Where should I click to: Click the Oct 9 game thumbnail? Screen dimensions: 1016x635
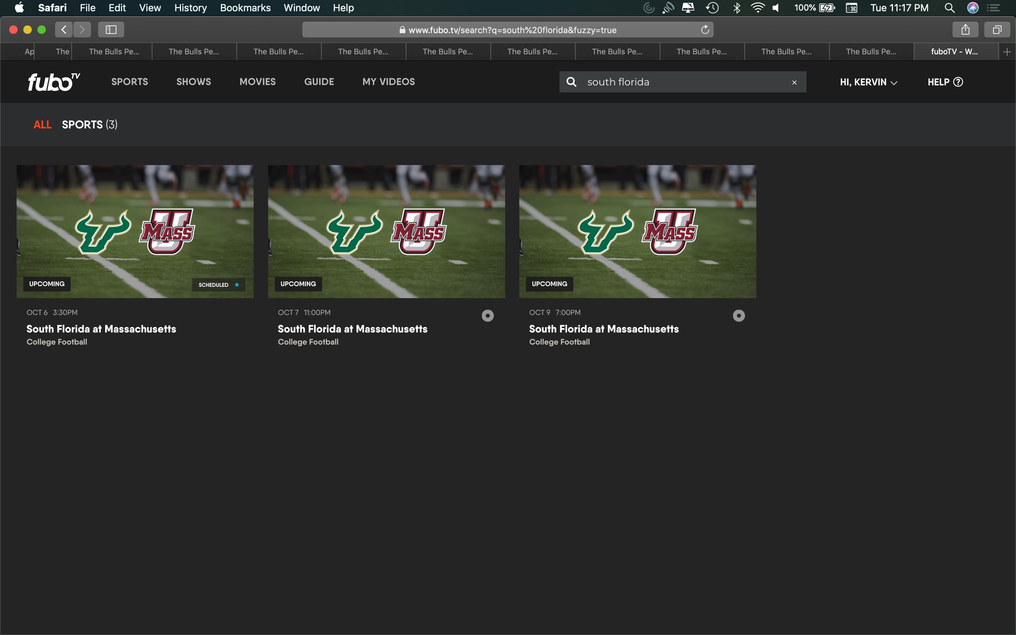[637, 231]
